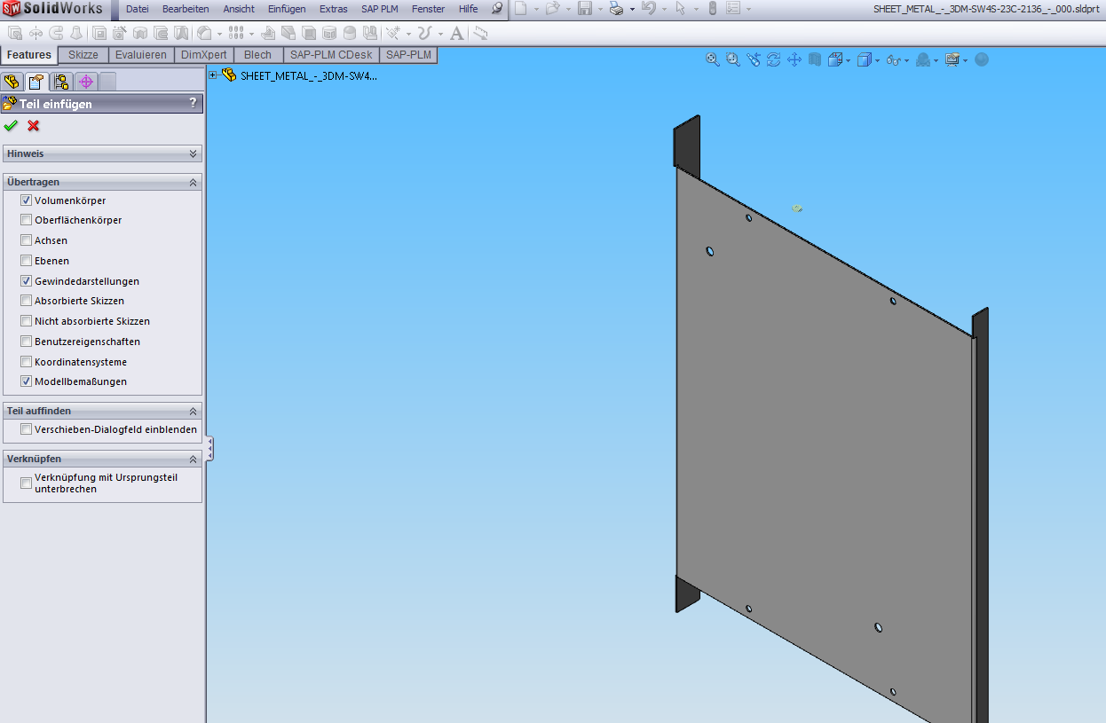1106x723 pixels.
Task: Confirm Teil einfügen with green checkmark
Action: pos(11,126)
